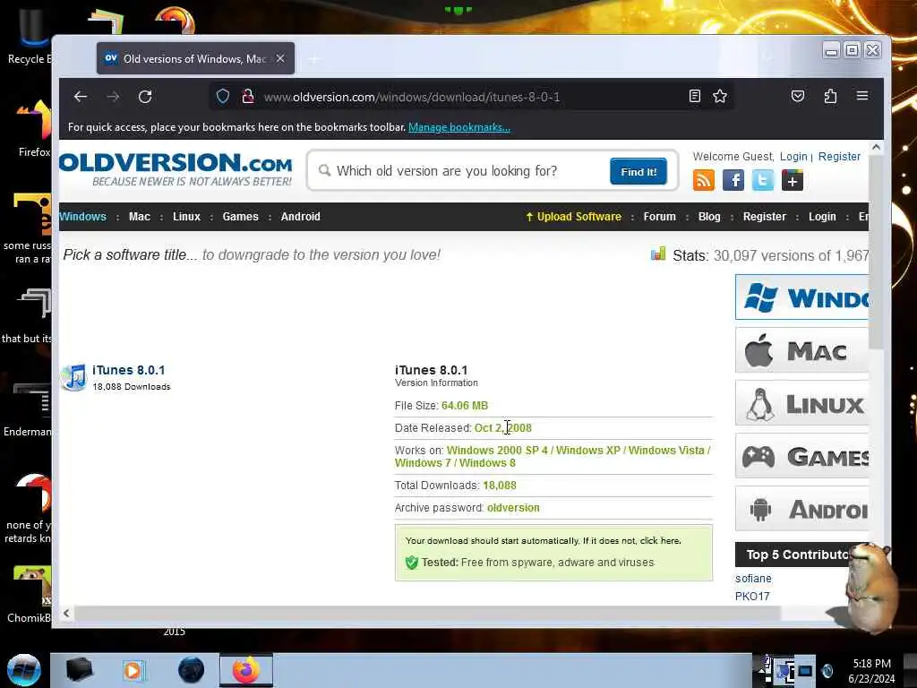
Task: Open the Games nav menu item
Action: 240,217
